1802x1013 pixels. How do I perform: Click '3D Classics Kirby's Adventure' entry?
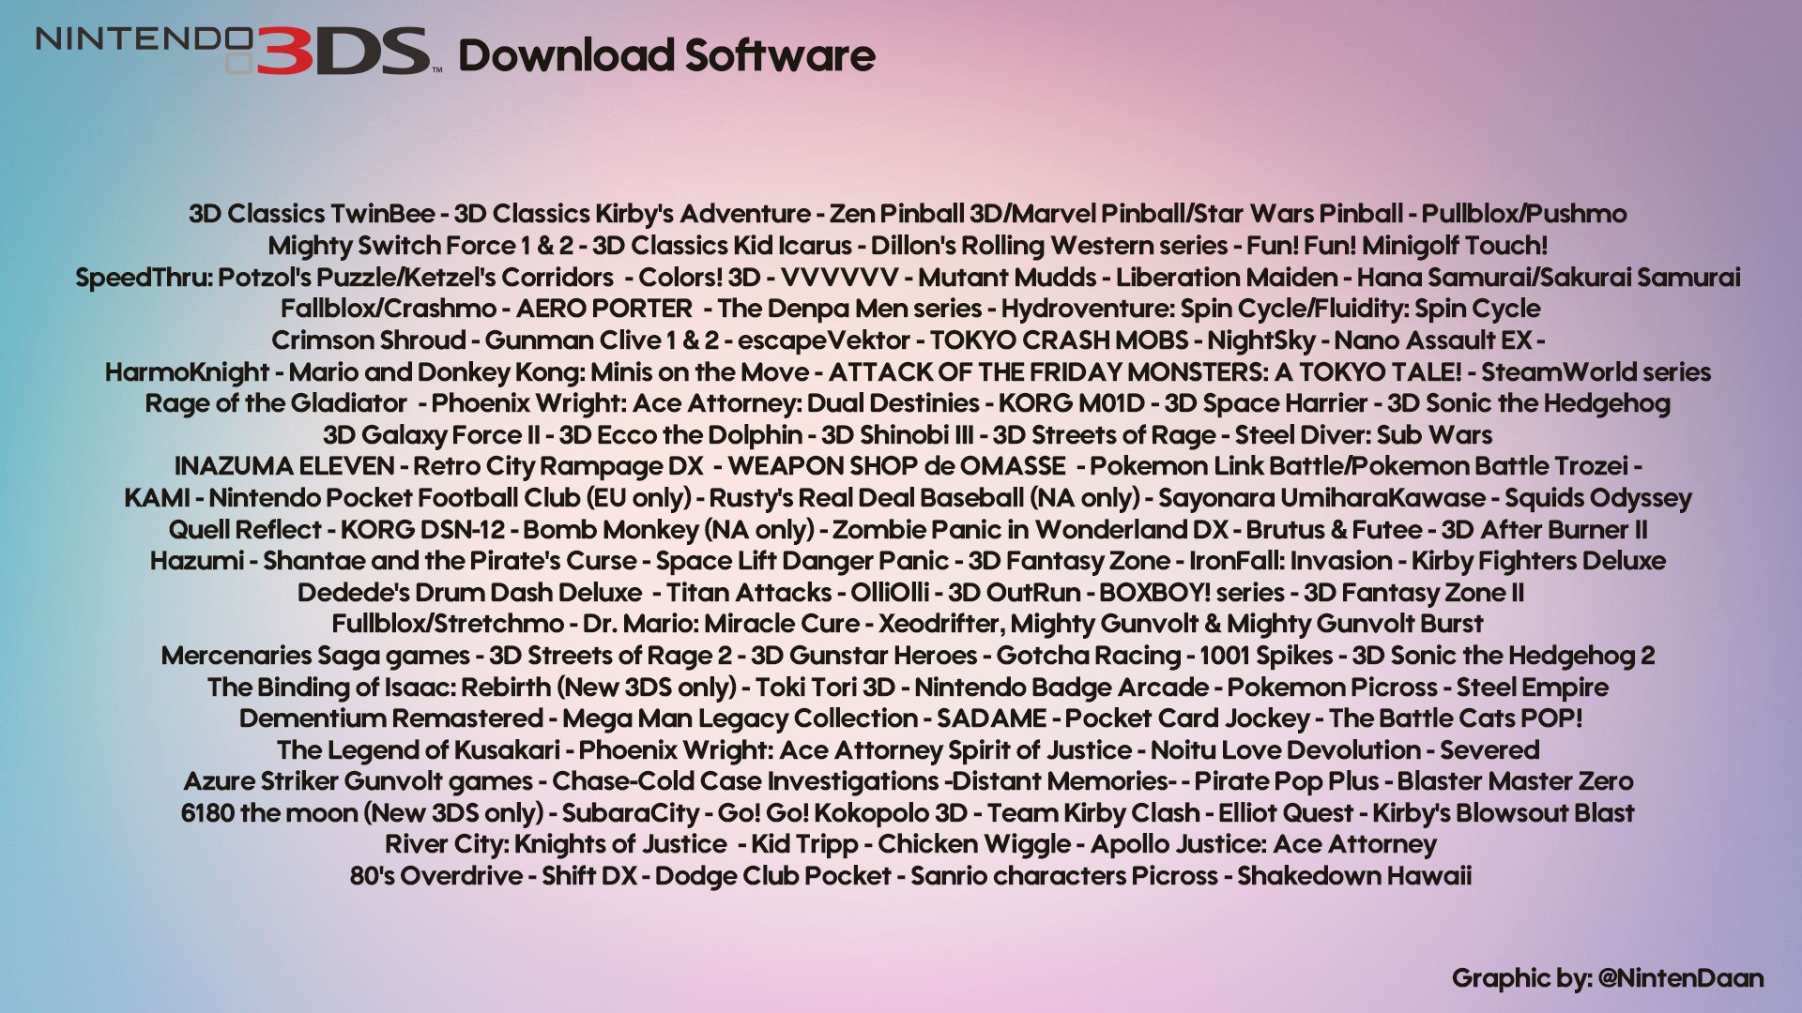633,215
